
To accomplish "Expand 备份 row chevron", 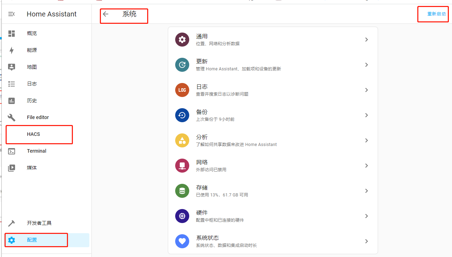I will tap(367, 115).
